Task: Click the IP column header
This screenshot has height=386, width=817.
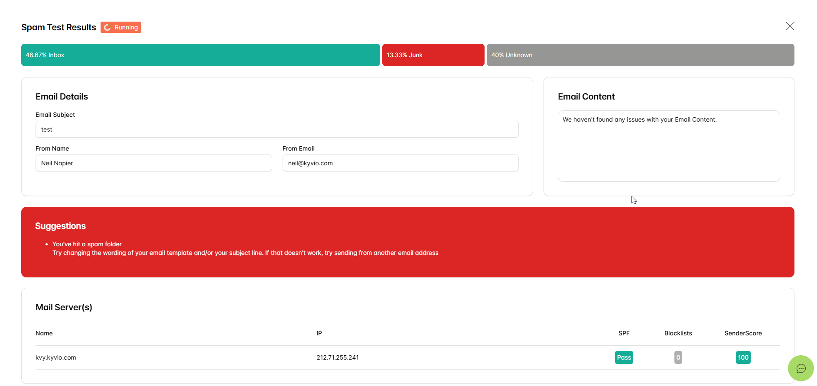Action: [x=319, y=333]
